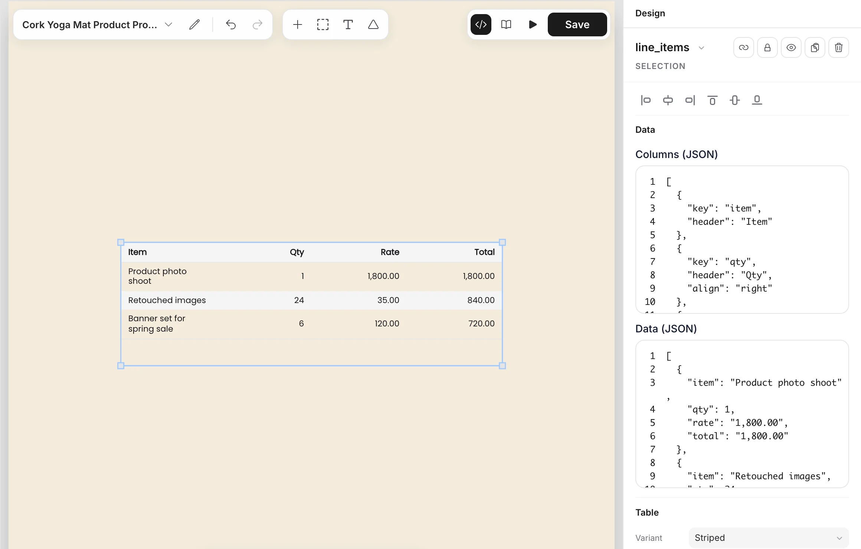Align selection to horizontal center

coord(668,100)
